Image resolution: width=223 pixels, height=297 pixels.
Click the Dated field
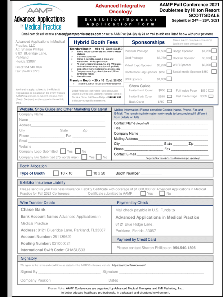(x=161, y=280)
